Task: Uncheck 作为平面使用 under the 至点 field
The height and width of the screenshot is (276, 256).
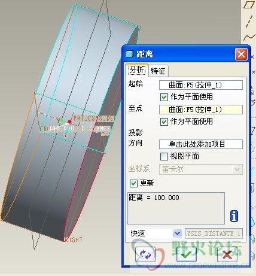Action: (x=164, y=122)
